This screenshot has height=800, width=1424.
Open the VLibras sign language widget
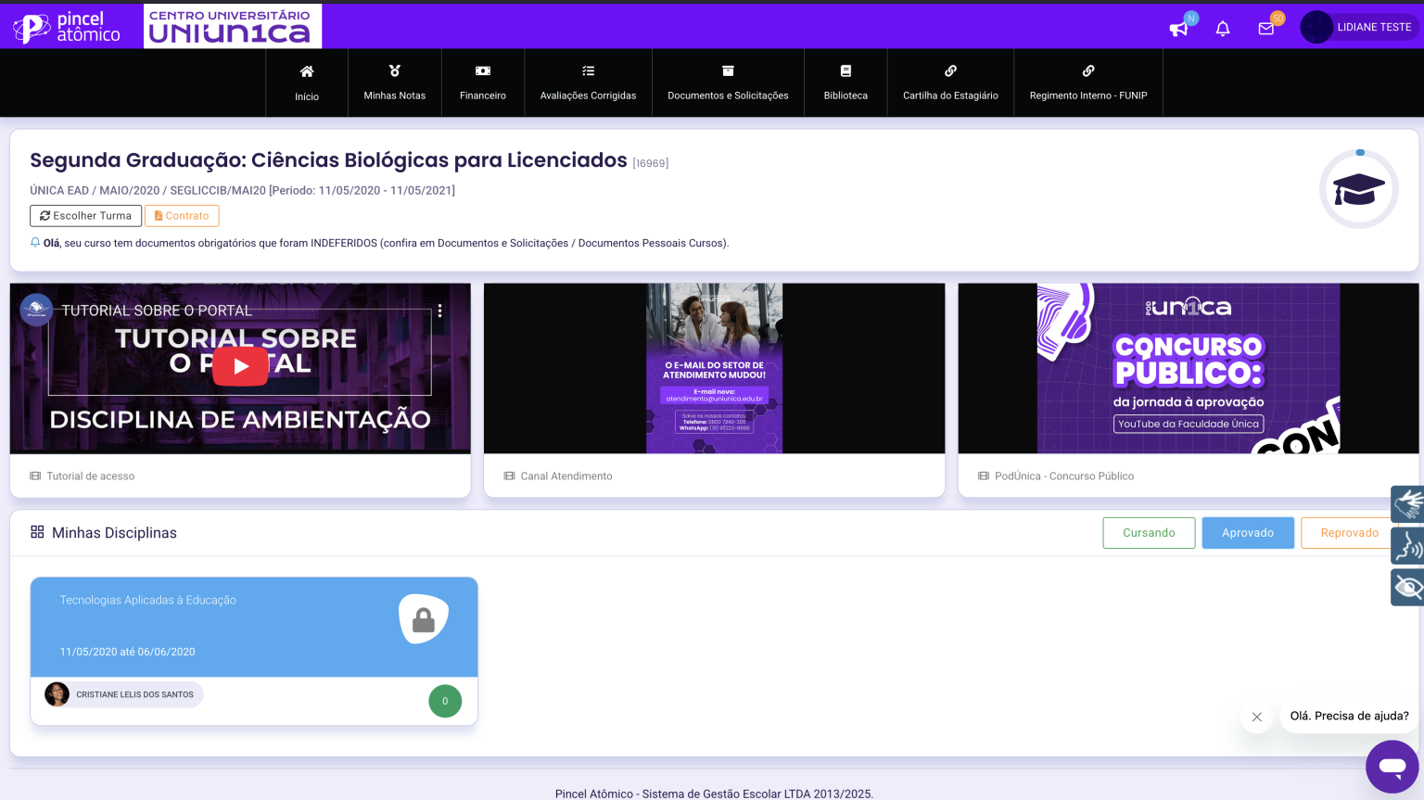(1407, 503)
